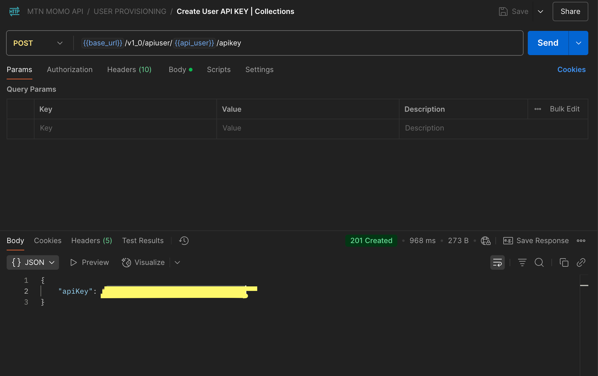Switch to the request Body tab
This screenshot has width=598, height=376.
tap(180, 70)
